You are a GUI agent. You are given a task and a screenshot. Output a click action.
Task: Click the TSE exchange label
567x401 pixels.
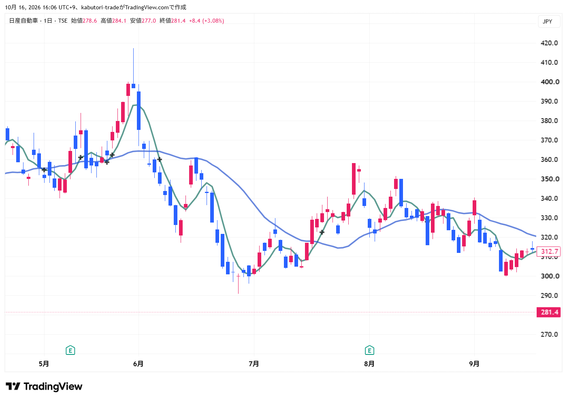tap(63, 21)
